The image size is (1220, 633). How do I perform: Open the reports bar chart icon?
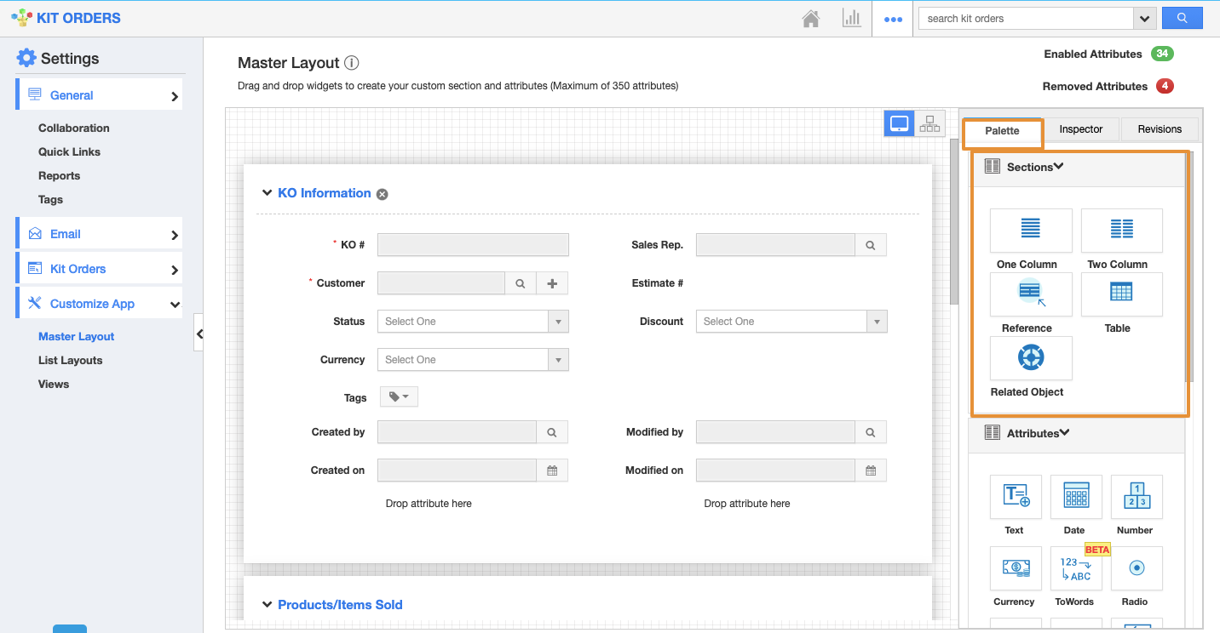pos(851,19)
